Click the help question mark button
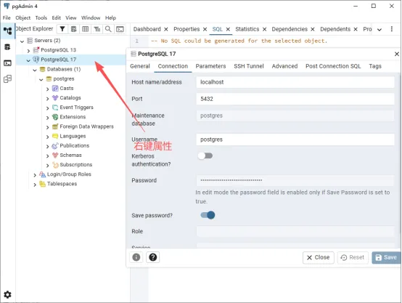This screenshot has width=402, height=303. 153,257
